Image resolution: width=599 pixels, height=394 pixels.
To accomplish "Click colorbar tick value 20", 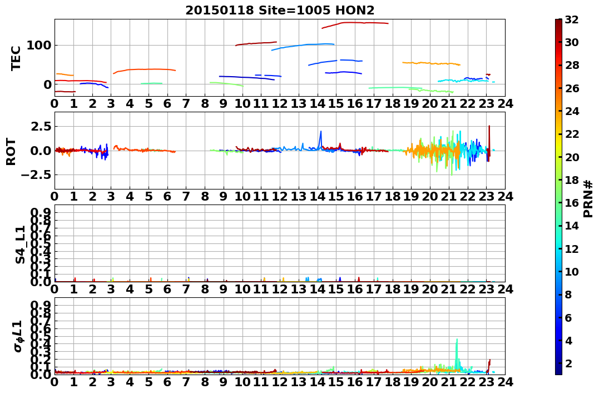I will [572, 157].
